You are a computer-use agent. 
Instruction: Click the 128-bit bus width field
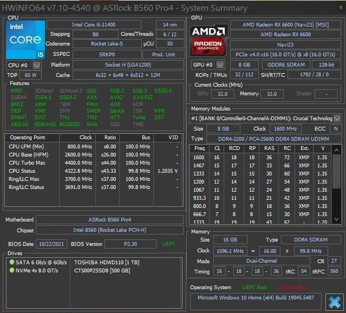pyautogui.click(x=327, y=64)
